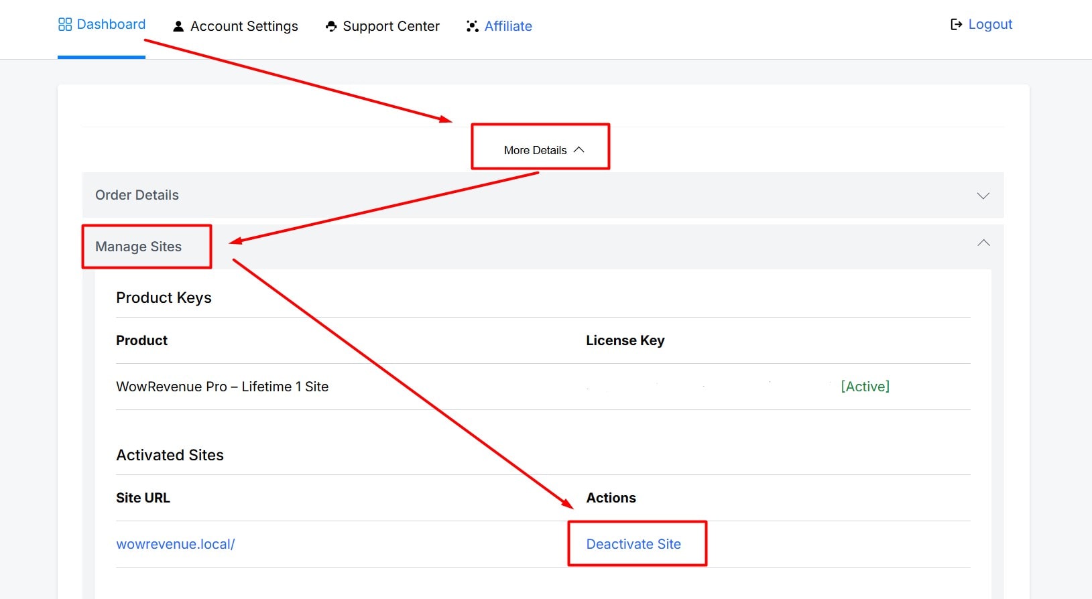Click the Affiliate dots icon
Image resolution: width=1092 pixels, height=599 pixels.
click(473, 27)
